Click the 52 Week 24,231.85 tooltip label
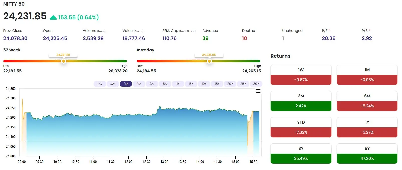Screen dimensions: 402x170 [63, 55]
